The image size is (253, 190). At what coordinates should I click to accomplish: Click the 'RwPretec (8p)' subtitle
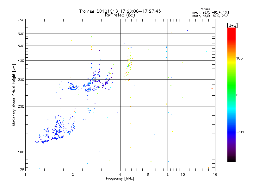click(x=120, y=15)
